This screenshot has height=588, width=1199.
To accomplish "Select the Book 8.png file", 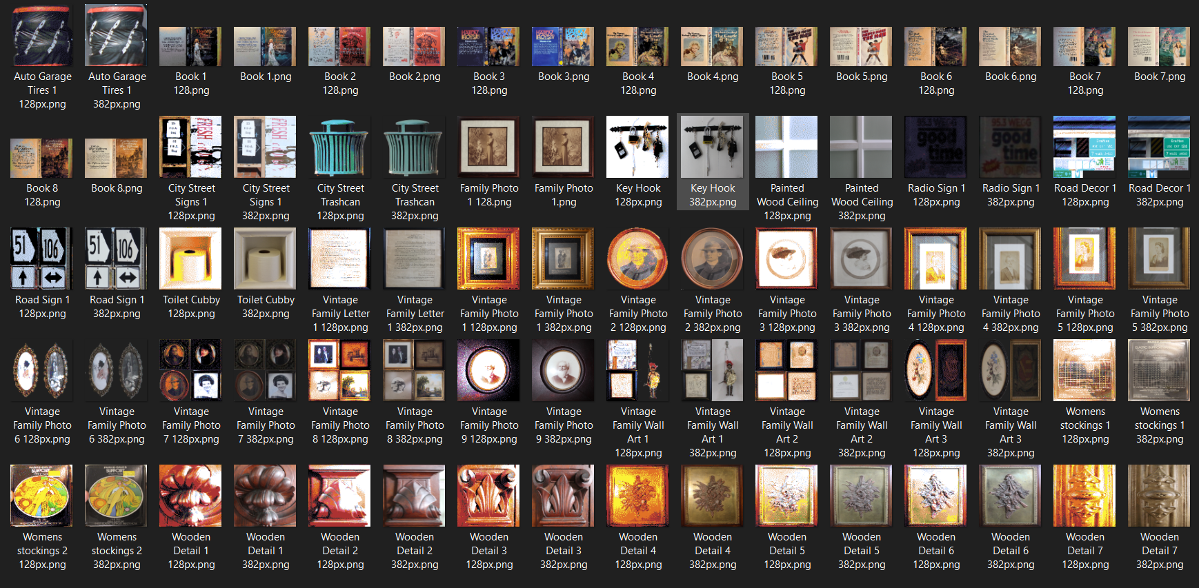I will point(117,158).
